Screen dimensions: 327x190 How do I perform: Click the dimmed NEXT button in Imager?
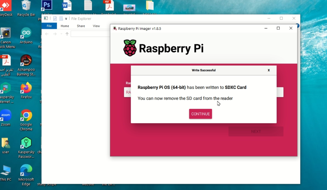tap(256, 131)
